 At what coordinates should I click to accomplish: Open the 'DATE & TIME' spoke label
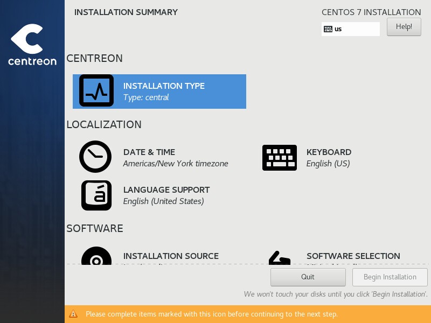tap(149, 152)
